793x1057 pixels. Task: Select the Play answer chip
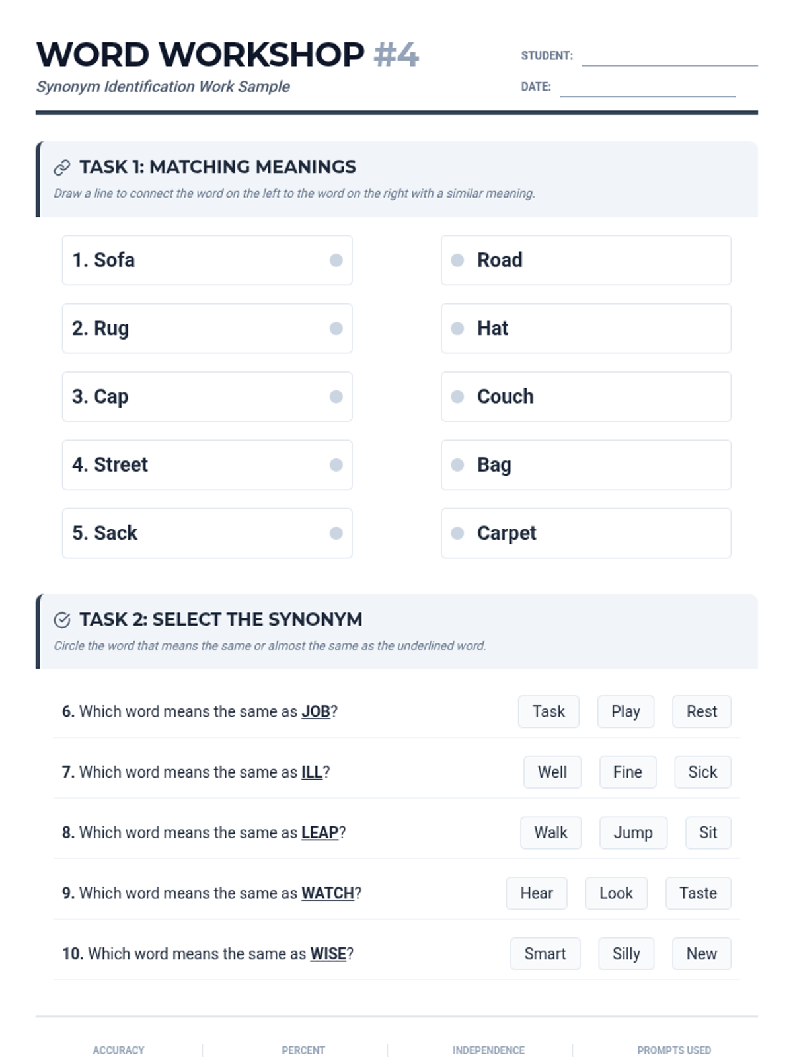tap(625, 711)
